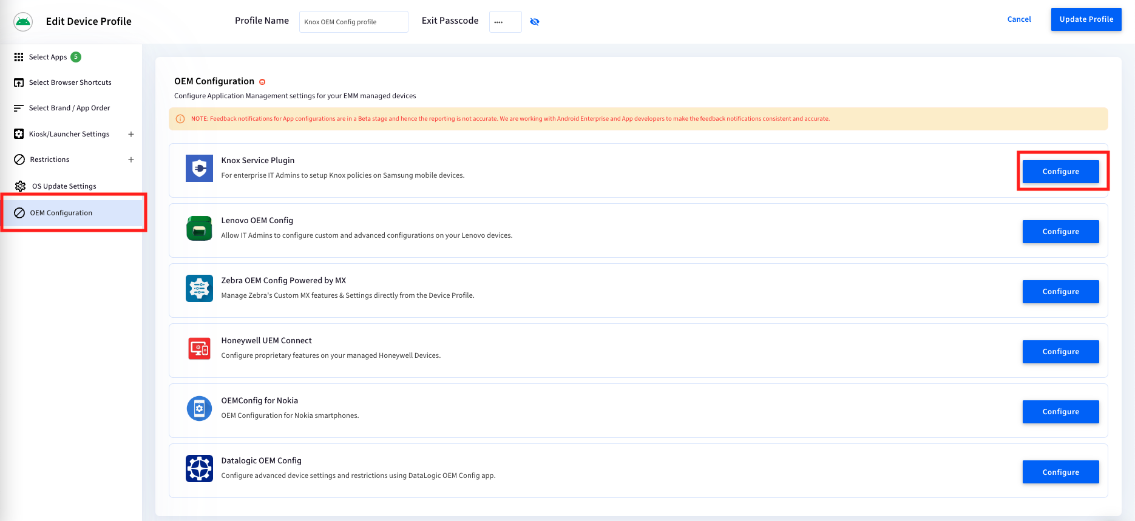The width and height of the screenshot is (1135, 521).
Task: Click the OEMConfig for Nokia title
Action: click(x=260, y=401)
